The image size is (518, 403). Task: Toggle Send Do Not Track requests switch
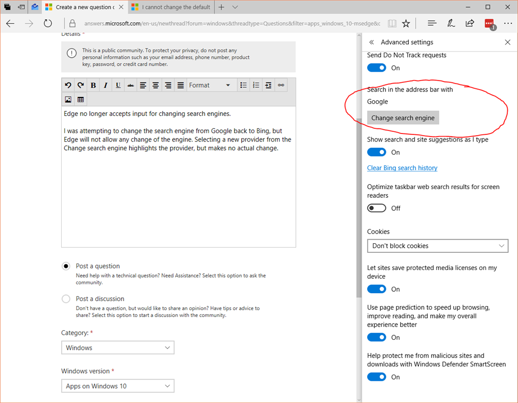pos(376,68)
